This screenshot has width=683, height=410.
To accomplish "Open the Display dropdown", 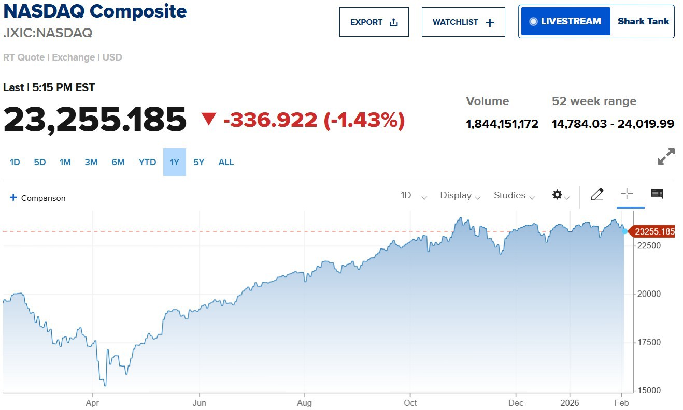I will (x=460, y=196).
